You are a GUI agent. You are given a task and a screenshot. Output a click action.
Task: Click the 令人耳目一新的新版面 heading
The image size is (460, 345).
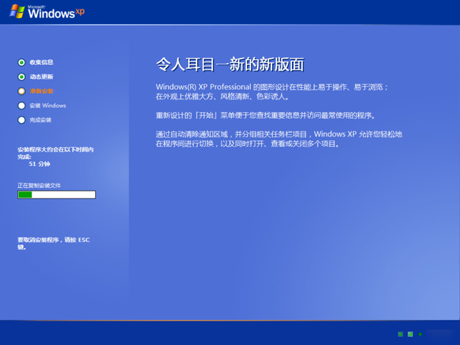(230, 64)
